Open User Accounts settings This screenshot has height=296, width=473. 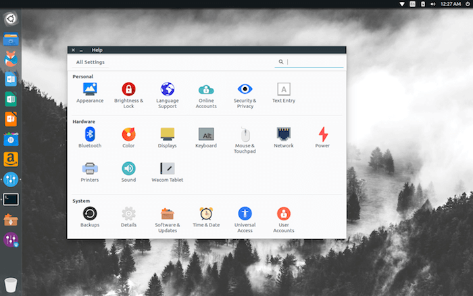284,220
